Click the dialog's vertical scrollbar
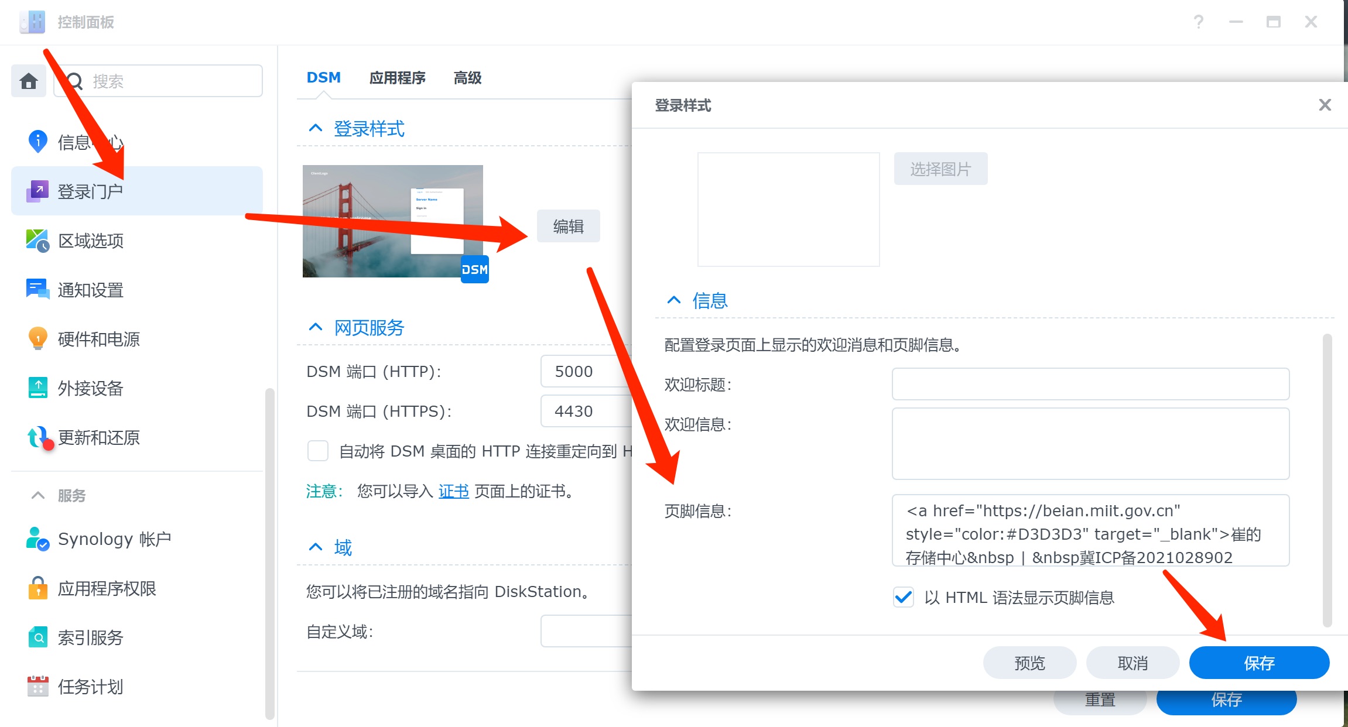The image size is (1348, 727). 1327,480
